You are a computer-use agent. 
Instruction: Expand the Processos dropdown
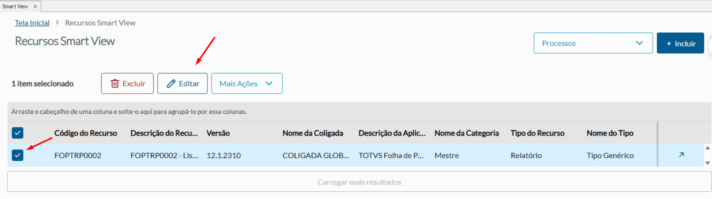(592, 43)
